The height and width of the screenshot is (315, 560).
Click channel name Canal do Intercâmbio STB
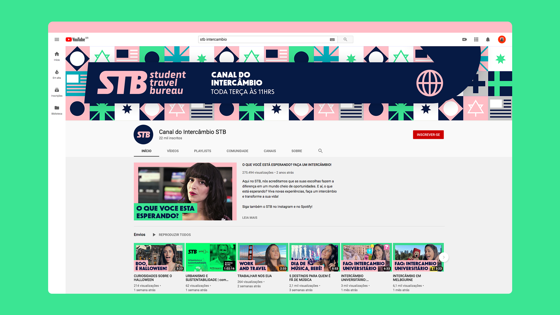click(x=192, y=132)
